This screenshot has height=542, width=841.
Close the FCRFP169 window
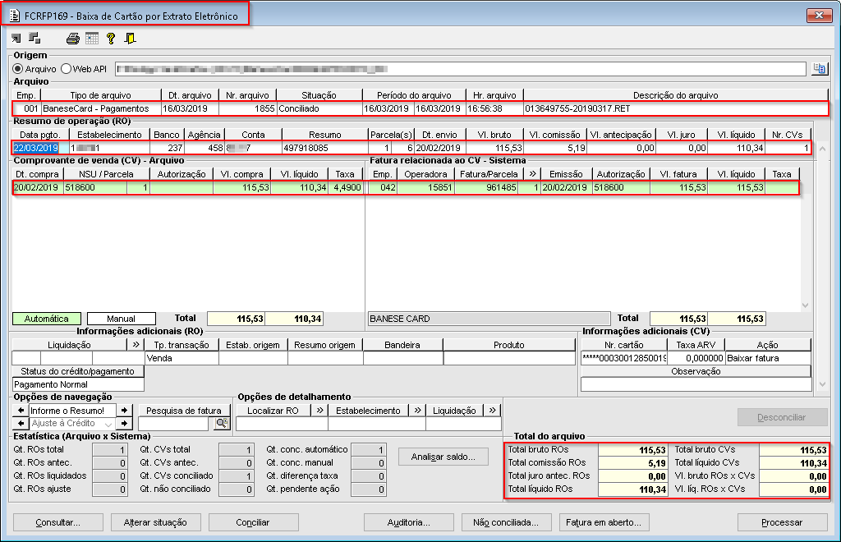click(819, 16)
